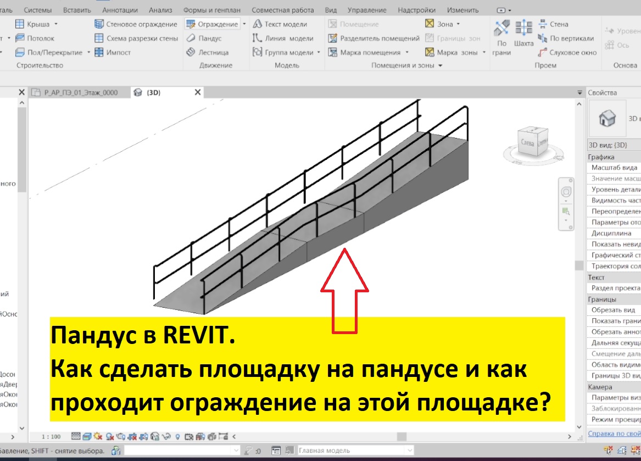Open the view tabs list dropdown arrow

(x=579, y=92)
